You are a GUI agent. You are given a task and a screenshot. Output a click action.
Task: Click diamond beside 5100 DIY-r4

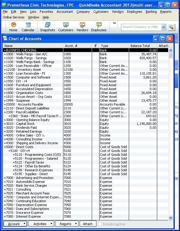point(9,151)
